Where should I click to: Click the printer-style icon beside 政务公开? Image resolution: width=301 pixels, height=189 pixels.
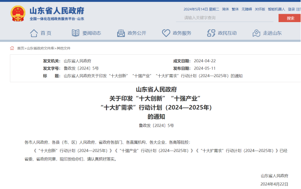tap(121, 33)
